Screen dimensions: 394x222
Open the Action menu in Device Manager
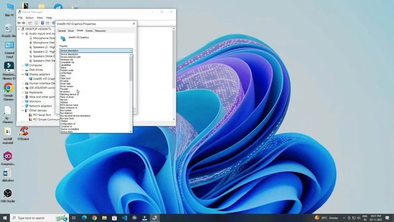coord(30,18)
